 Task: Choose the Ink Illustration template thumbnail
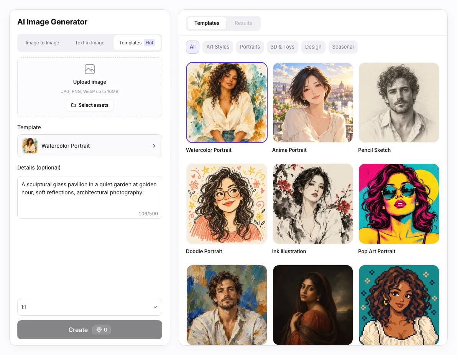pyautogui.click(x=313, y=204)
